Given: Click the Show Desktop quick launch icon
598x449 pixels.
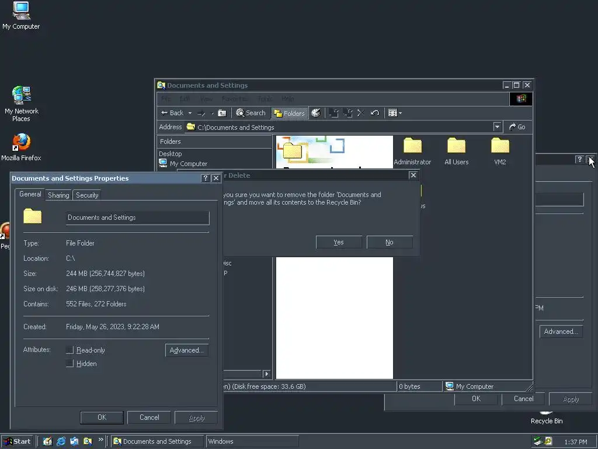Looking at the screenshot, I should tap(47, 441).
